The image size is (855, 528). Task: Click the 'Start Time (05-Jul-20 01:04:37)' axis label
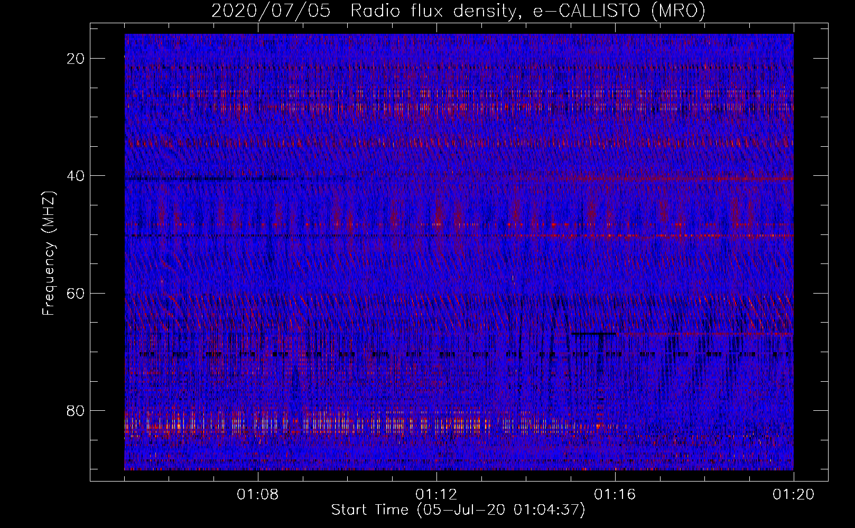pyautogui.click(x=458, y=510)
